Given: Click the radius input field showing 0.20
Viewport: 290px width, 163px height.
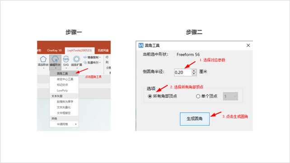Looking at the screenshot, I should 183,72.
